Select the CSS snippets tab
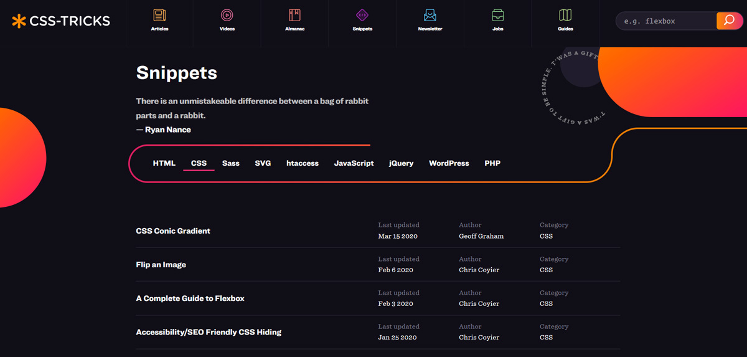Viewport: 747px width, 357px height. [199, 163]
